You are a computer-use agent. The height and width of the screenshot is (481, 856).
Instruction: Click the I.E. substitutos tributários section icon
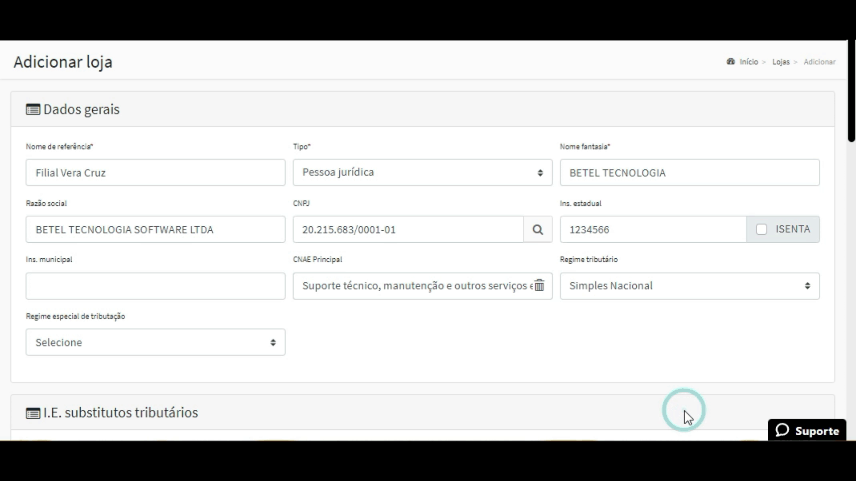[x=33, y=413]
